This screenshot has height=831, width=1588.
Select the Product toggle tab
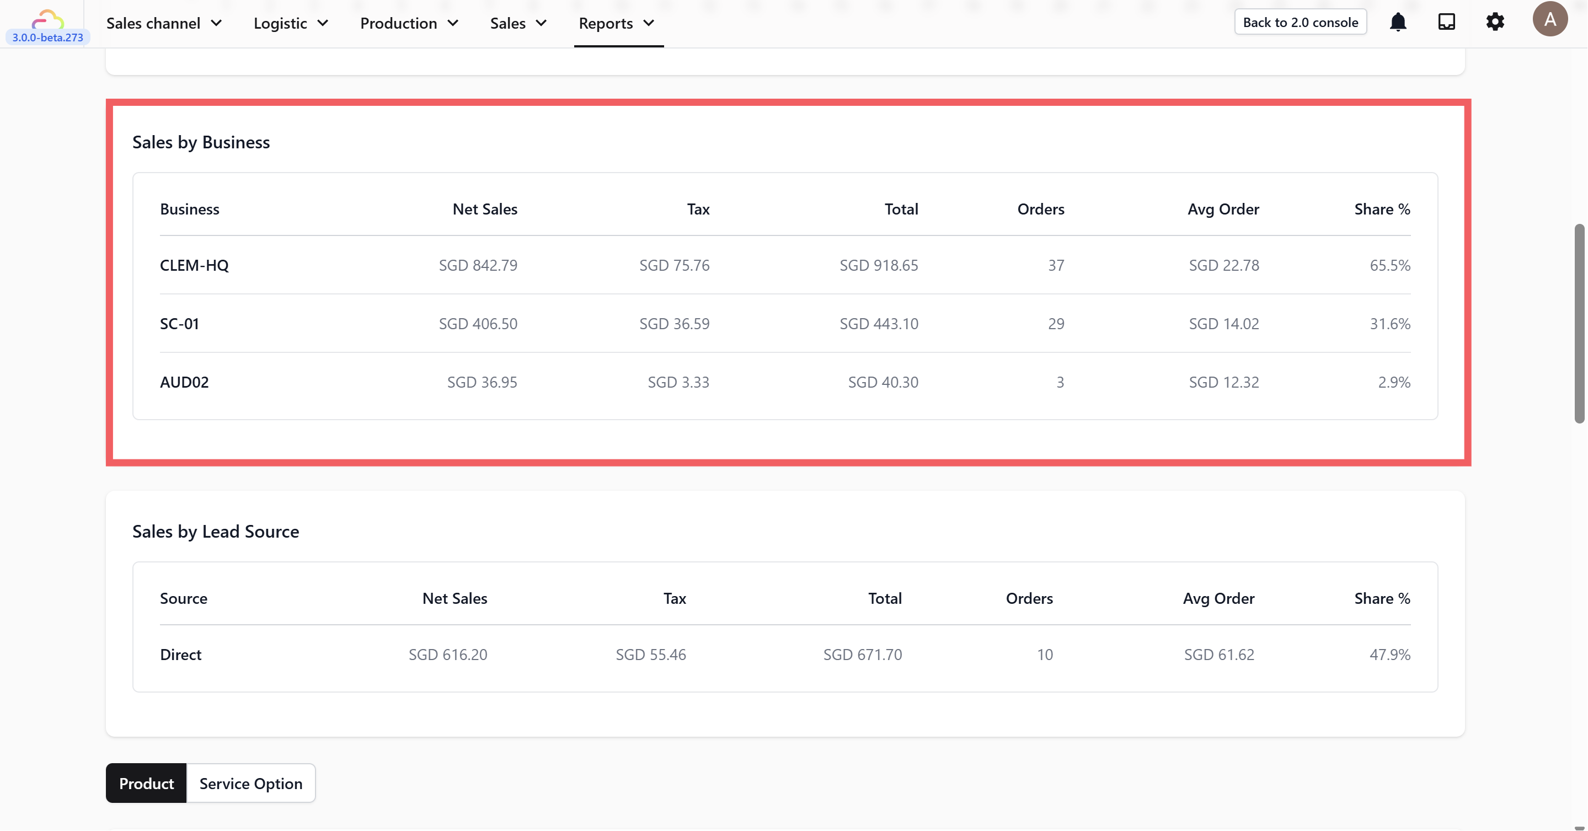[146, 783]
